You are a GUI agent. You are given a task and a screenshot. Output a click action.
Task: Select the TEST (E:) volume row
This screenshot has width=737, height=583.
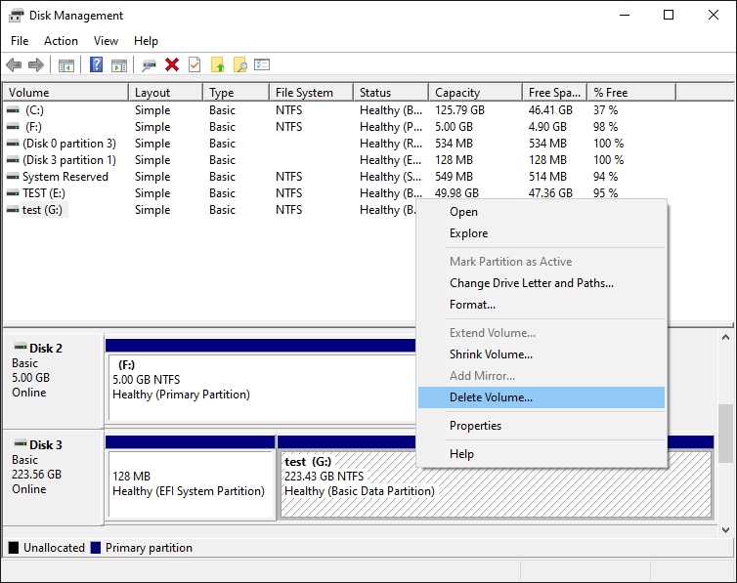tap(44, 193)
